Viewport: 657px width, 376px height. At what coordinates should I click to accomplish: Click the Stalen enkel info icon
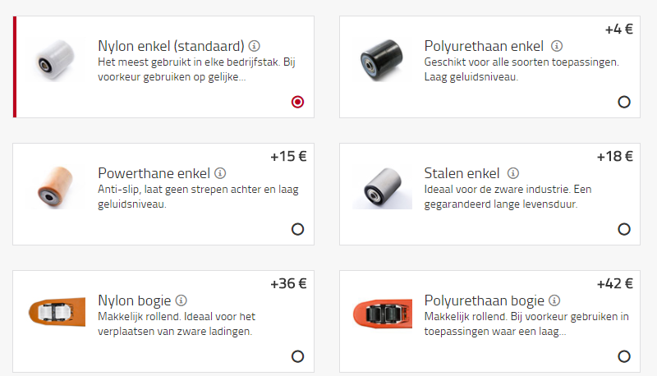(x=513, y=173)
